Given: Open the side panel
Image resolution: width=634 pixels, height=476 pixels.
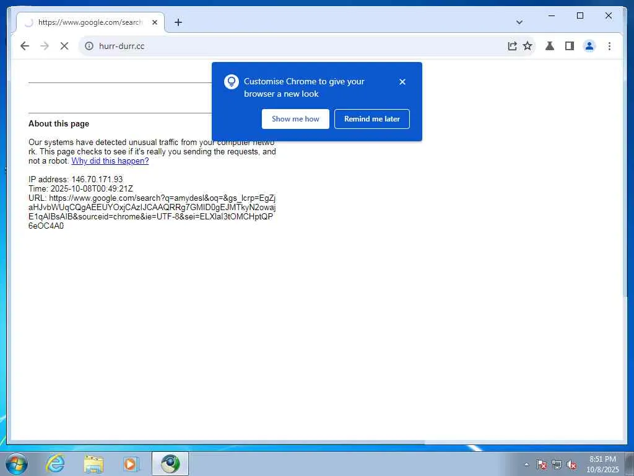Looking at the screenshot, I should pyautogui.click(x=570, y=46).
